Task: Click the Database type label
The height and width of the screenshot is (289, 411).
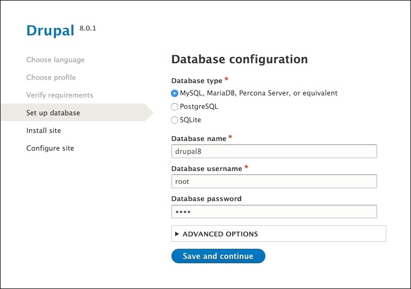Action: [197, 81]
